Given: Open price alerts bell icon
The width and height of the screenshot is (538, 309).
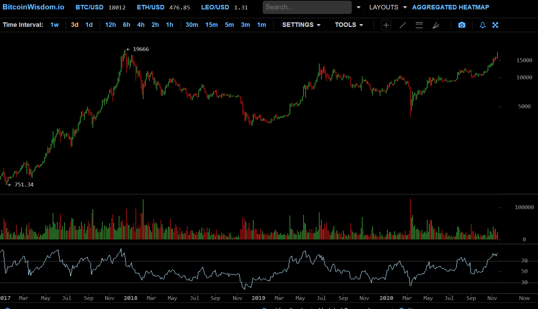Looking at the screenshot, I should (482, 25).
